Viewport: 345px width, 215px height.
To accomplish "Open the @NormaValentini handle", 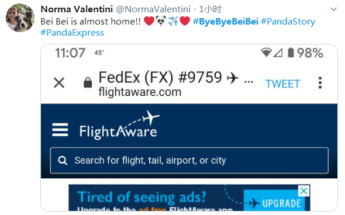I will [x=153, y=9].
